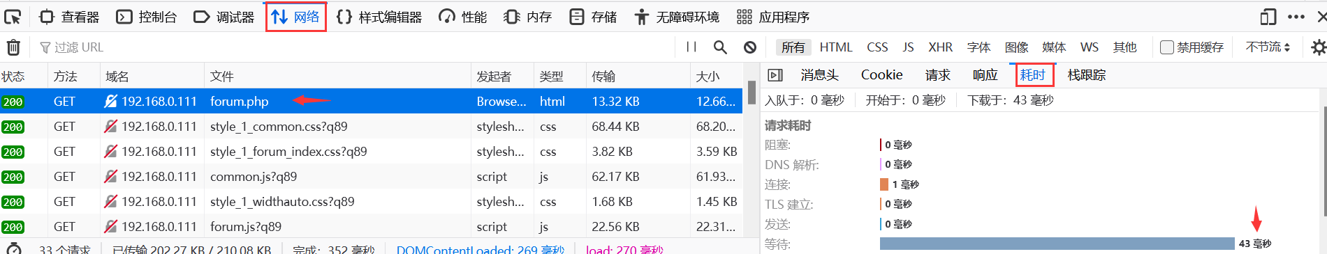Image resolution: width=1327 pixels, height=254 pixels.
Task: Filter requests by XHR type
Action: point(940,47)
